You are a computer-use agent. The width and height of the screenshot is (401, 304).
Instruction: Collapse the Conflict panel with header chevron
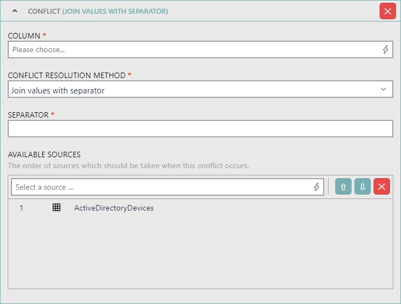(x=15, y=11)
